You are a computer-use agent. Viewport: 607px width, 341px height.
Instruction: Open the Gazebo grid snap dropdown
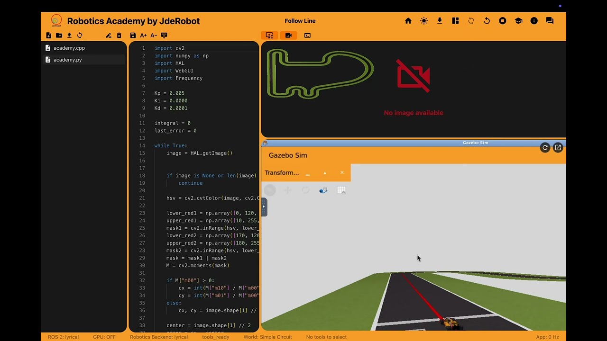tap(341, 190)
